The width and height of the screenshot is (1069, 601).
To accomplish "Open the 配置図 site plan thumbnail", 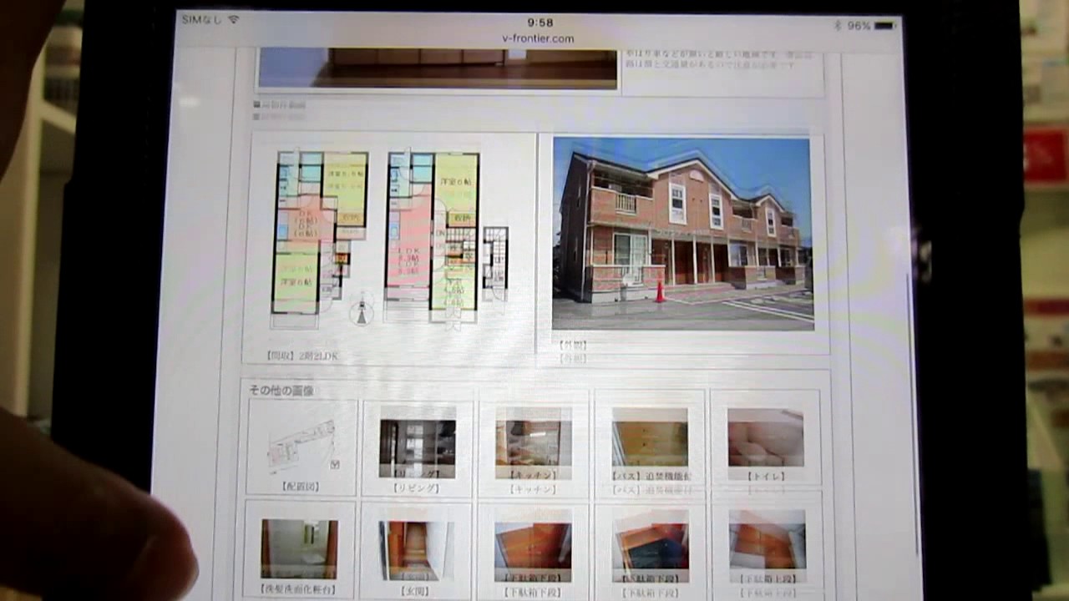I will (x=301, y=447).
